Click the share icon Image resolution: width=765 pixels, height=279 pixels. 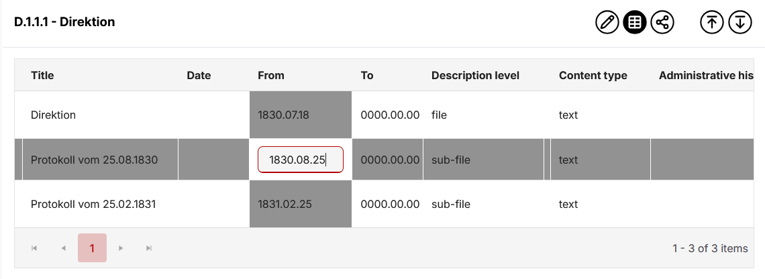tap(662, 22)
